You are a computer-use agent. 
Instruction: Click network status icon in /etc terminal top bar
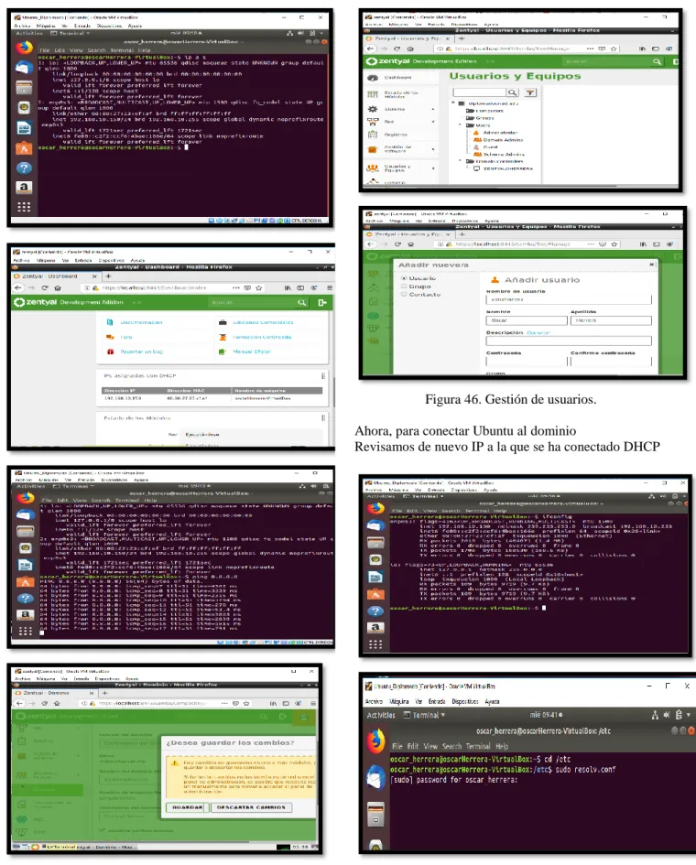655,715
